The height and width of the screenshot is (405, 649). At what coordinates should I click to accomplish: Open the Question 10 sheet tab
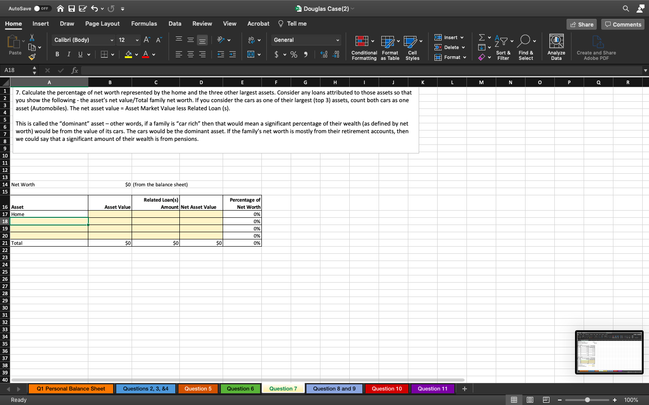click(x=387, y=388)
